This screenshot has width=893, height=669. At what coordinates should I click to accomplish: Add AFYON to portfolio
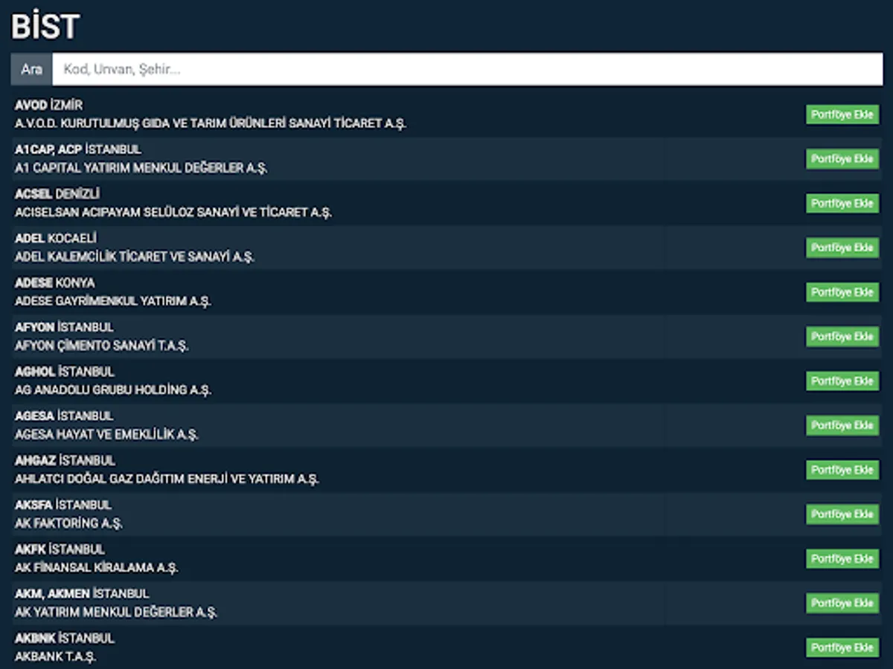842,337
